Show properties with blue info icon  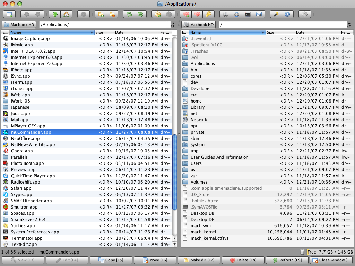tap(287, 14)
